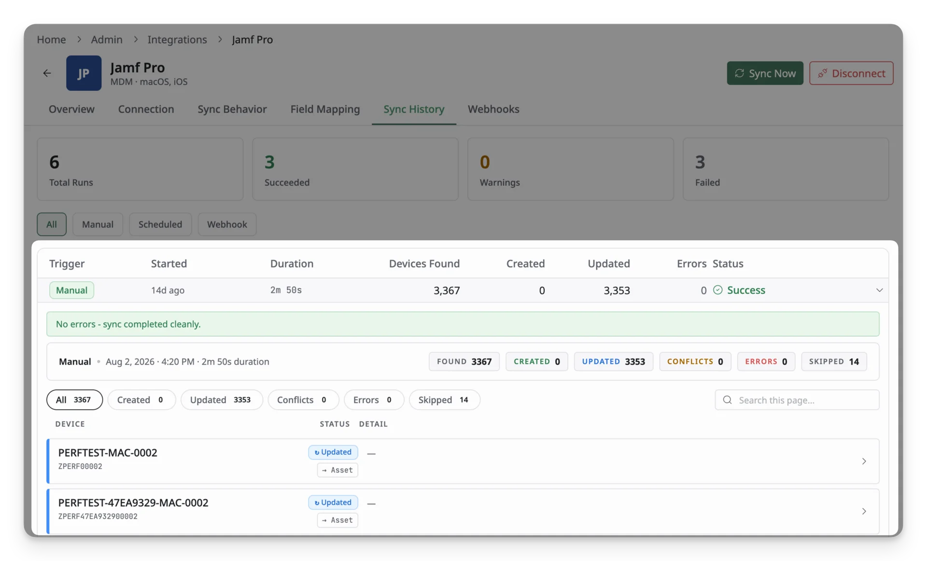
Task: Click the Sync Now button
Action: (765, 73)
